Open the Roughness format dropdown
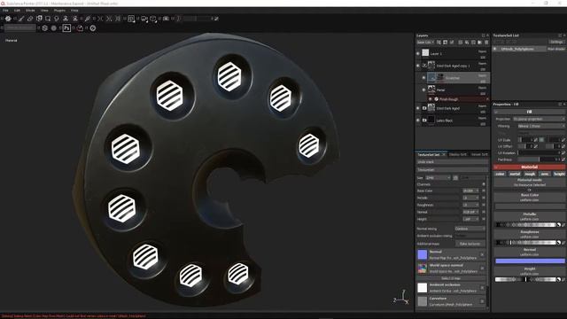Image resolution: width=567 pixels, height=319 pixels. tap(470, 205)
